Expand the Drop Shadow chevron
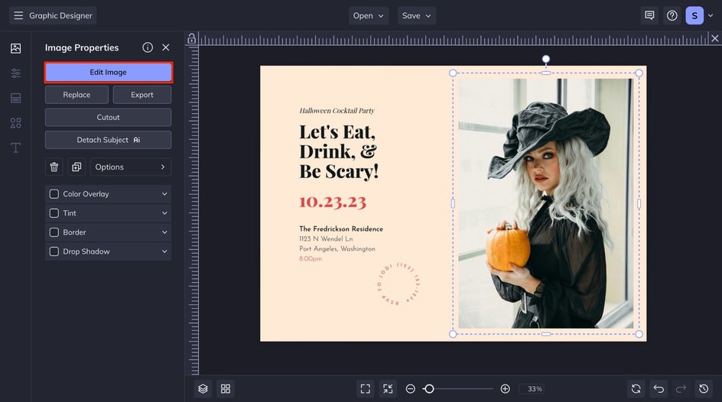 click(164, 251)
